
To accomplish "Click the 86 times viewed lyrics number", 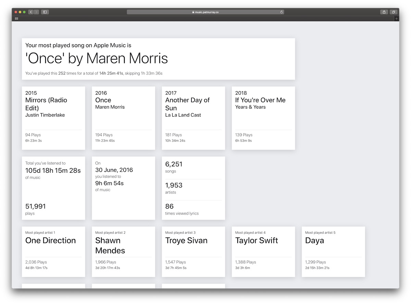I will [x=169, y=206].
